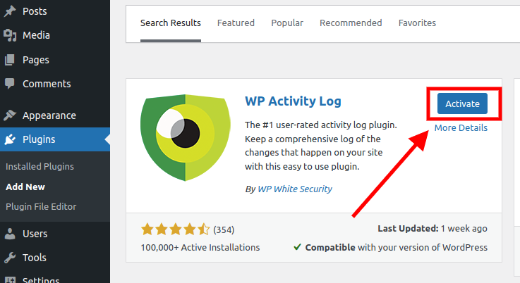This screenshot has width=520, height=283.
Task: Click the WP Activity Log title link
Action: tap(294, 101)
